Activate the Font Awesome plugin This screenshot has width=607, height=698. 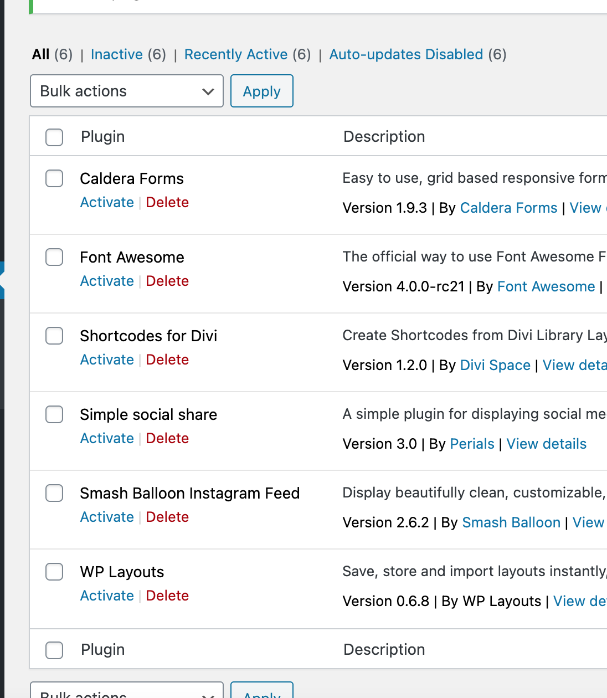point(107,281)
